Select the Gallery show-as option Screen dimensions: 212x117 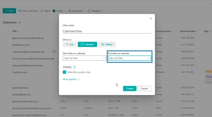click(x=107, y=44)
